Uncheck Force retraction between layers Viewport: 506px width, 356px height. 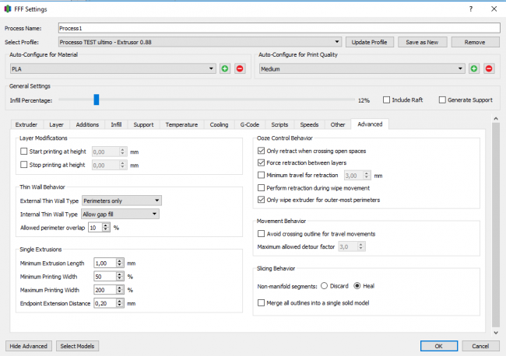pos(262,162)
